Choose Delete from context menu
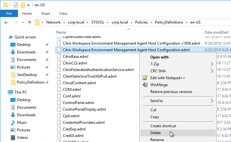The width and height of the screenshot is (231, 142). 178,133
